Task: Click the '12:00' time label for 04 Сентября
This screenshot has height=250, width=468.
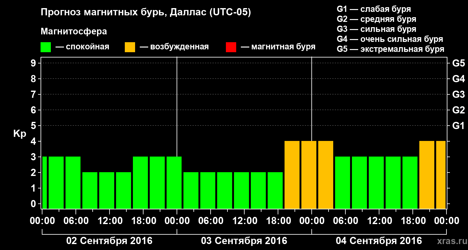Action: tap(379, 221)
